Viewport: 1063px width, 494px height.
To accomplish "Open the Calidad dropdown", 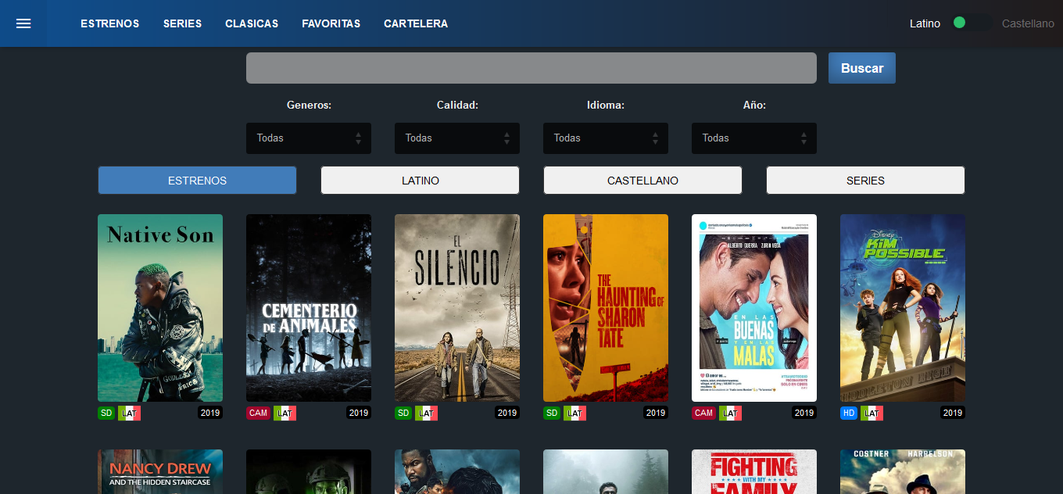I will tap(457, 138).
